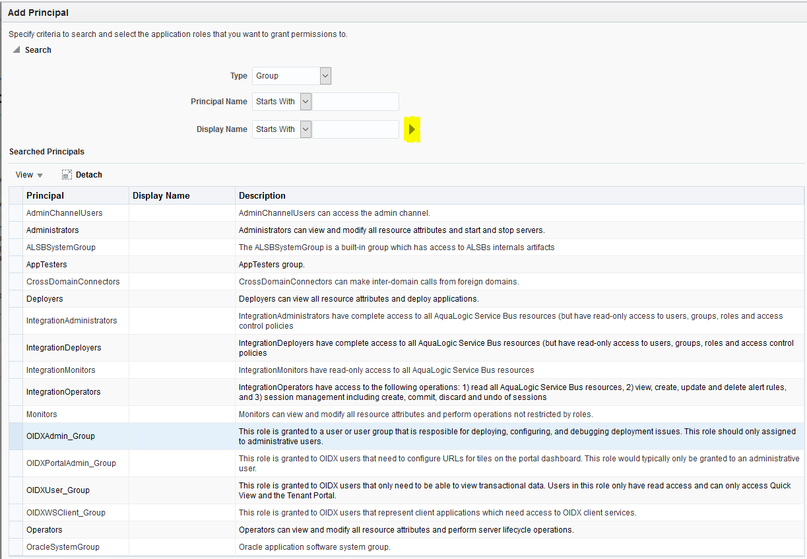Select the Deployers principal row

[x=44, y=298]
